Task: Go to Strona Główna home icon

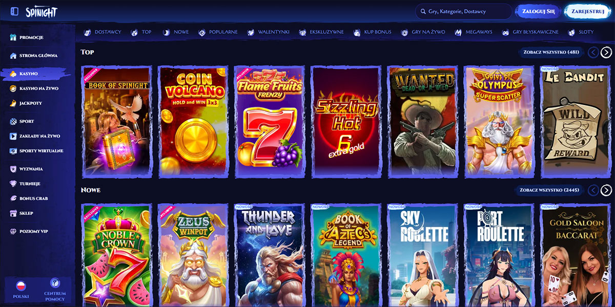Action: coord(13,55)
